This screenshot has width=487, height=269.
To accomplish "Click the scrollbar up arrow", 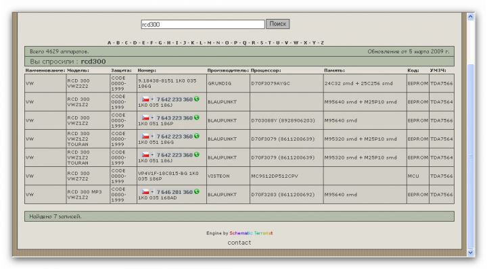I will pyautogui.click(x=471, y=16).
